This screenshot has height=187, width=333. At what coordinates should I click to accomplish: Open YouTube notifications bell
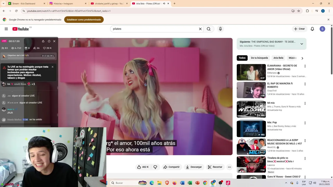click(x=312, y=29)
